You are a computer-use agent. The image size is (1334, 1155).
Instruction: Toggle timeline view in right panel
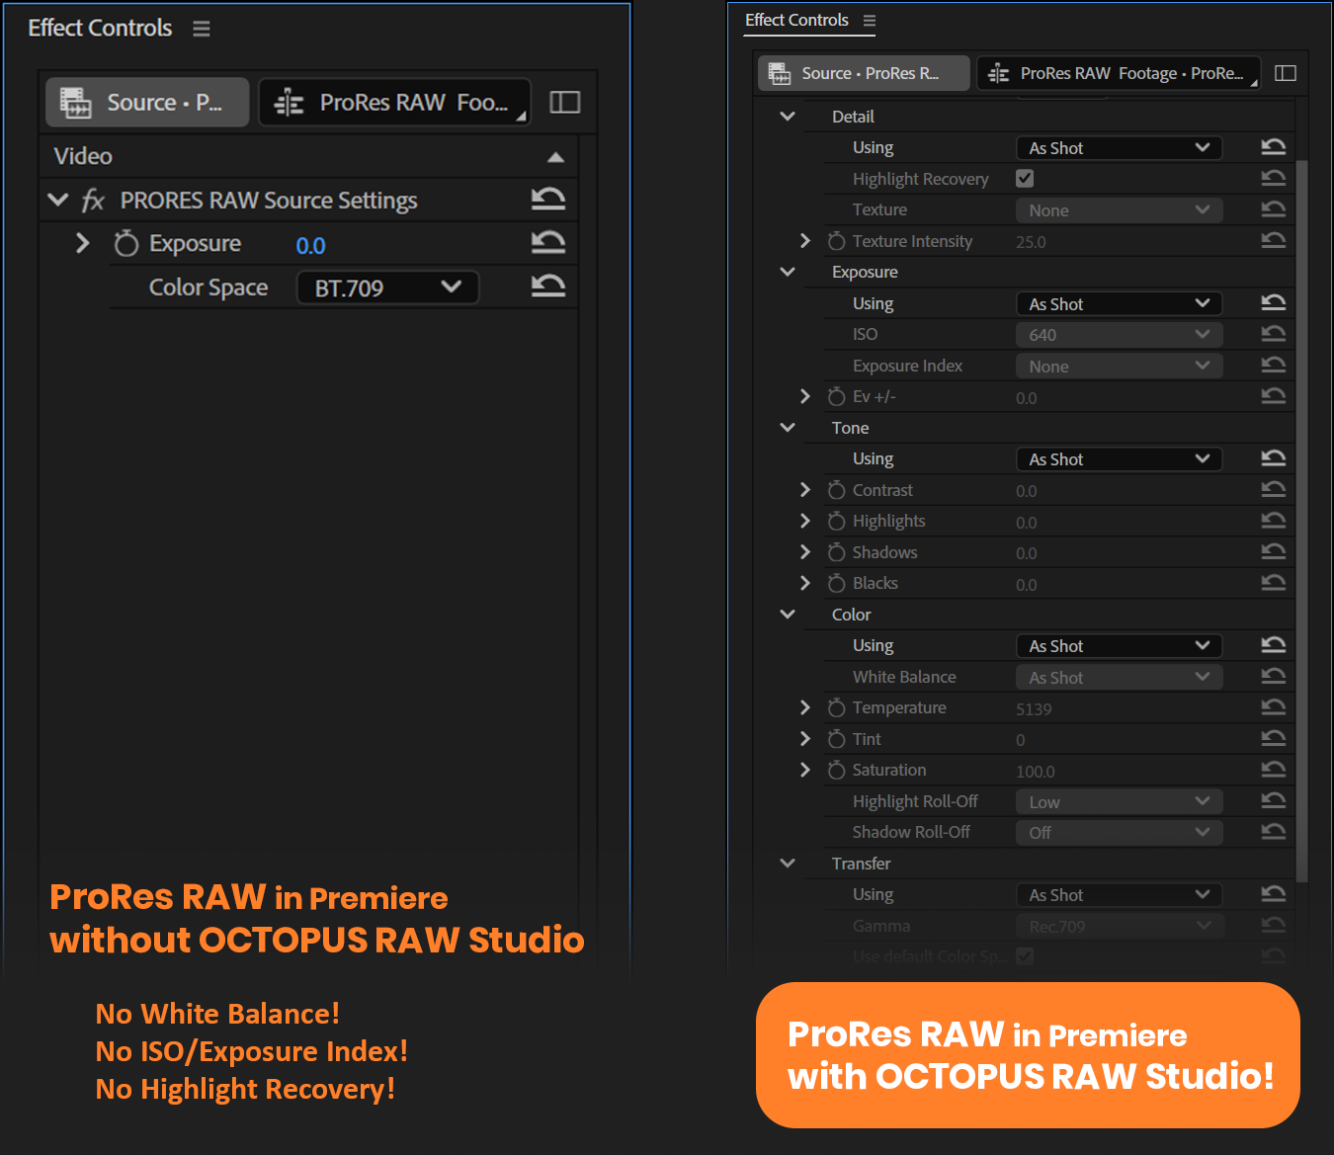tap(1286, 73)
